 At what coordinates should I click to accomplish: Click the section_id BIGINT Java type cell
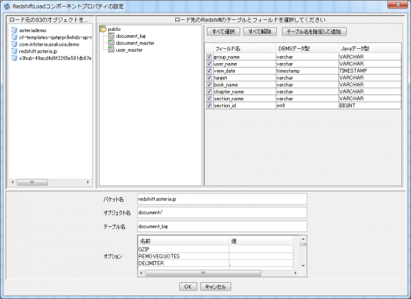point(370,105)
